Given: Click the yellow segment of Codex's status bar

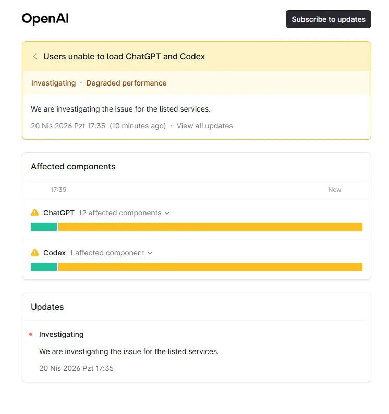Looking at the screenshot, I should click(x=210, y=267).
